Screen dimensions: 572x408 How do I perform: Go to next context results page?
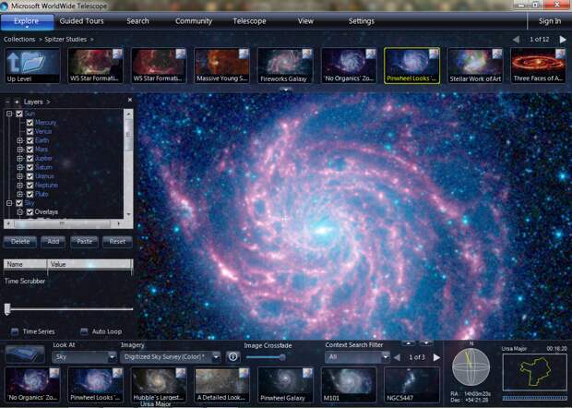tap(436, 357)
